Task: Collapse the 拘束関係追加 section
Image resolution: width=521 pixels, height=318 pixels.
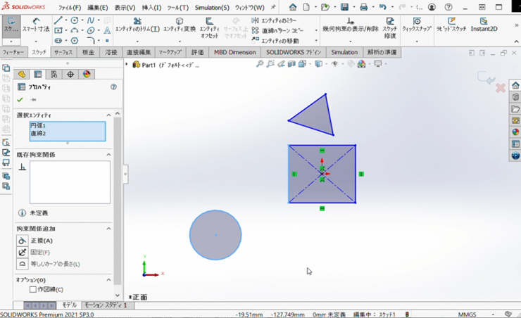Action: tap(108, 229)
